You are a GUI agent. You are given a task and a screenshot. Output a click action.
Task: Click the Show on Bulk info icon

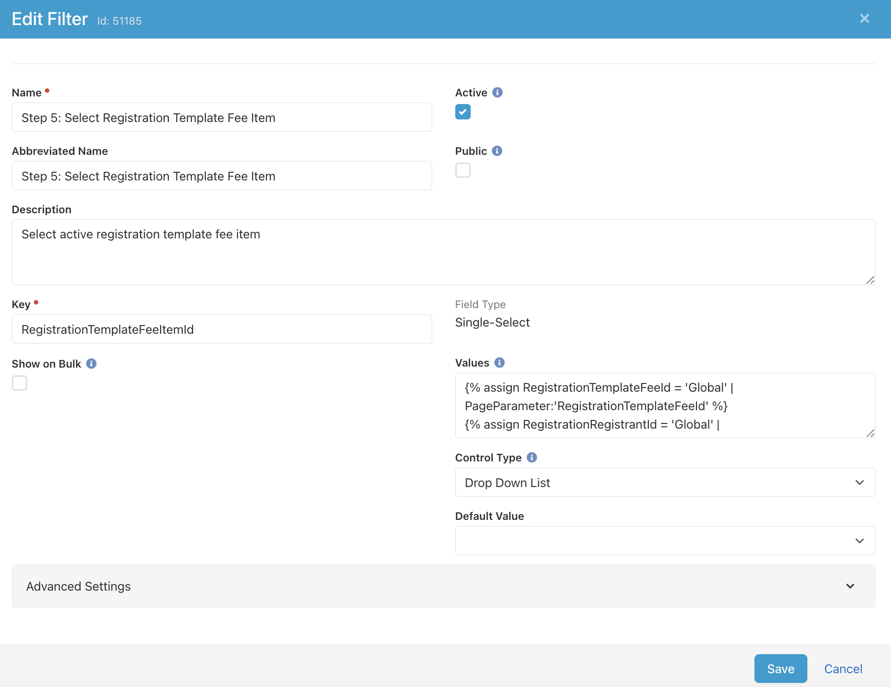click(91, 363)
